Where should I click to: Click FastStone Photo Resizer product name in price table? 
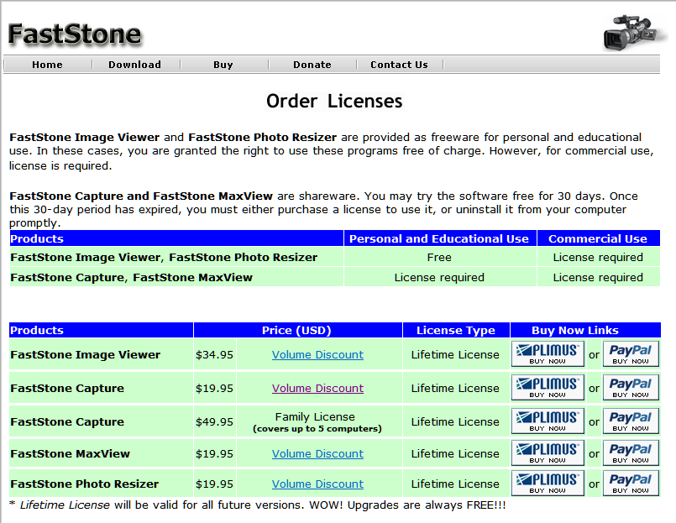pos(85,484)
